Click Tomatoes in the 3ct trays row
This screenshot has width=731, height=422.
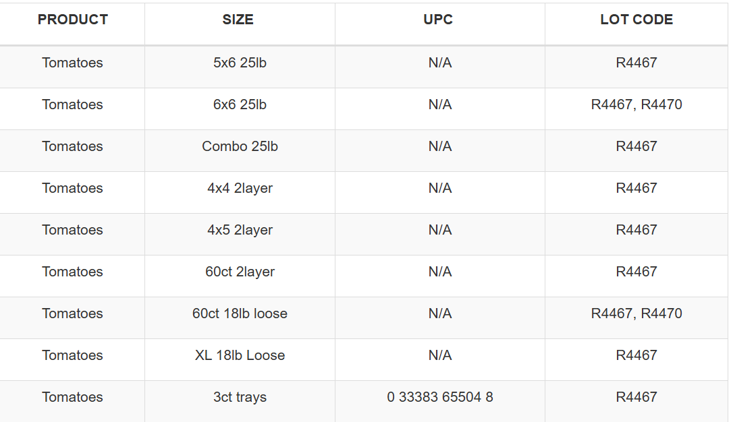point(72,397)
